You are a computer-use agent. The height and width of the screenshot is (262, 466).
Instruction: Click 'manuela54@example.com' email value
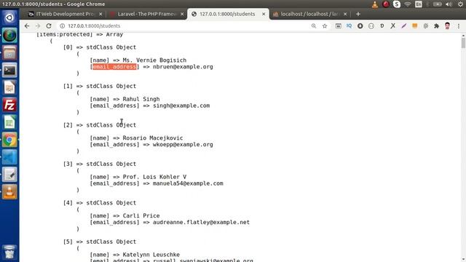pyautogui.click(x=188, y=183)
